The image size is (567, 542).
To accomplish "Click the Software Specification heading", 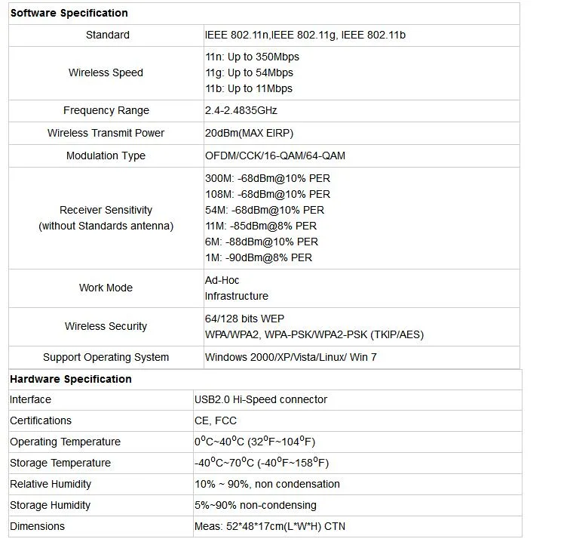I will [69, 13].
